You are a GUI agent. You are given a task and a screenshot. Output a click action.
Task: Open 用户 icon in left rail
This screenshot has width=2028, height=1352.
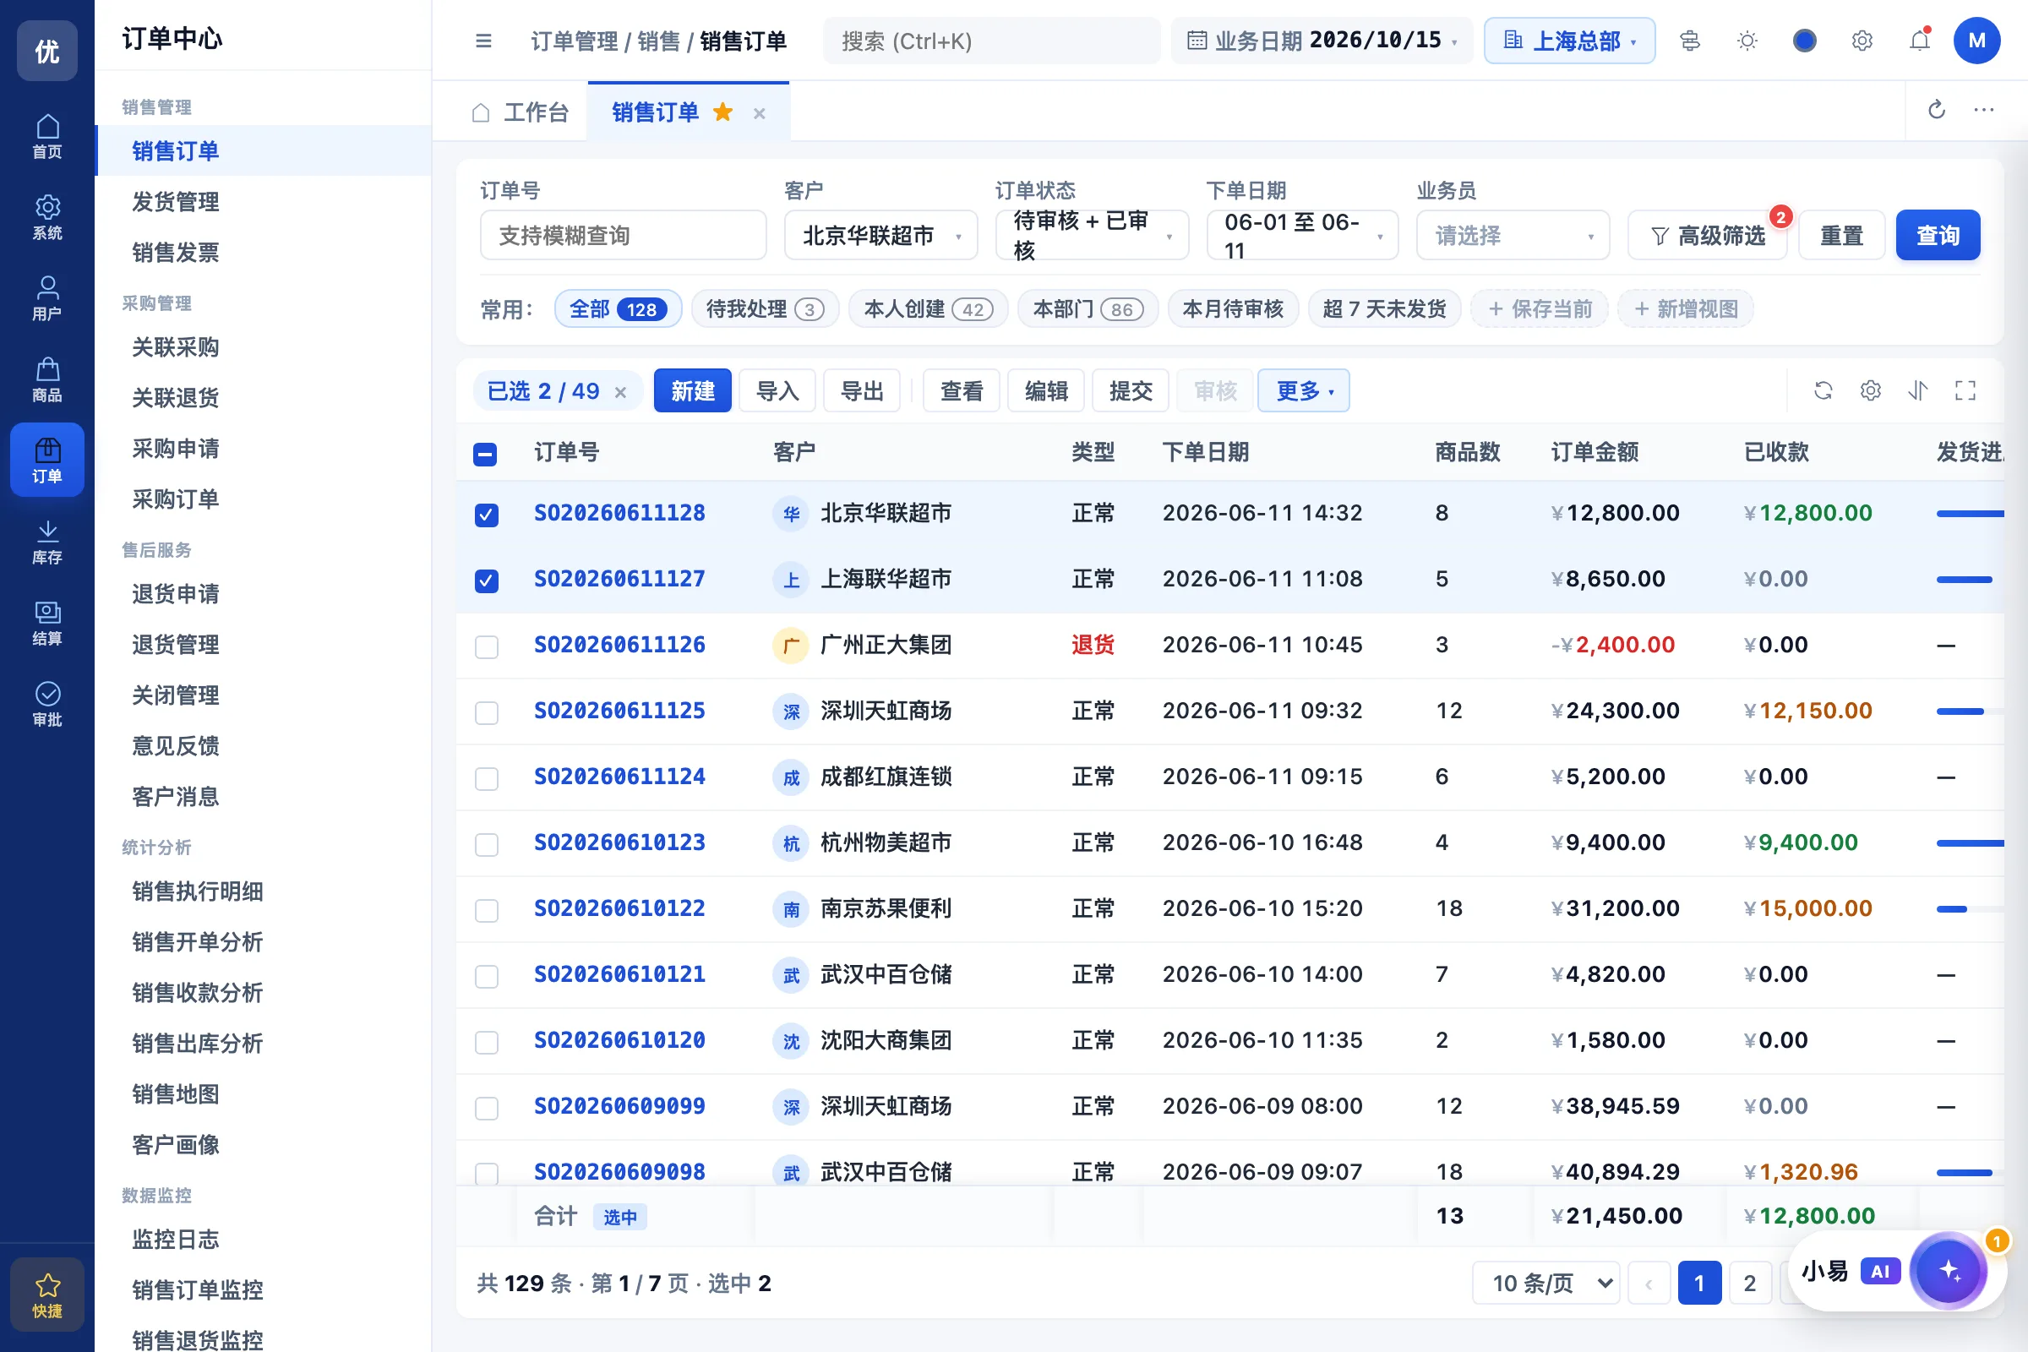pyautogui.click(x=47, y=298)
